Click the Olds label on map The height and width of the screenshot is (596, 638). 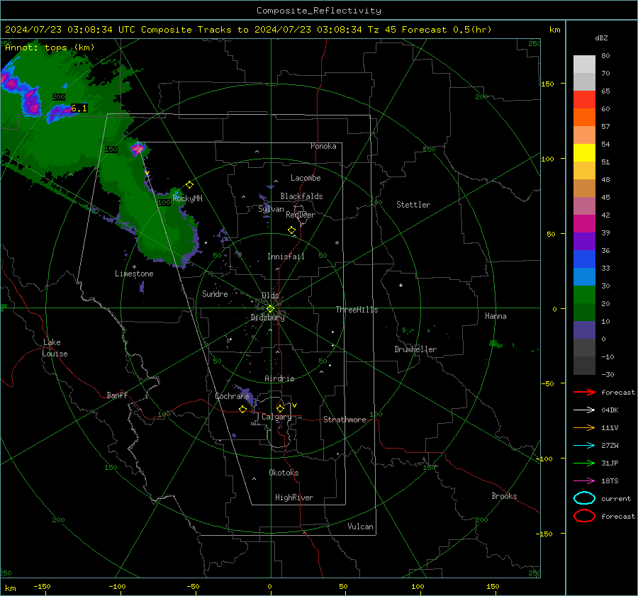coord(270,296)
